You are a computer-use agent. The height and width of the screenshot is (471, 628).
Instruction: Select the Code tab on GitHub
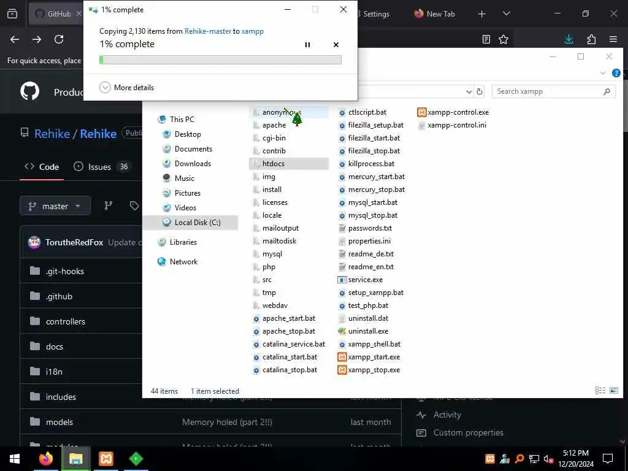(42, 167)
